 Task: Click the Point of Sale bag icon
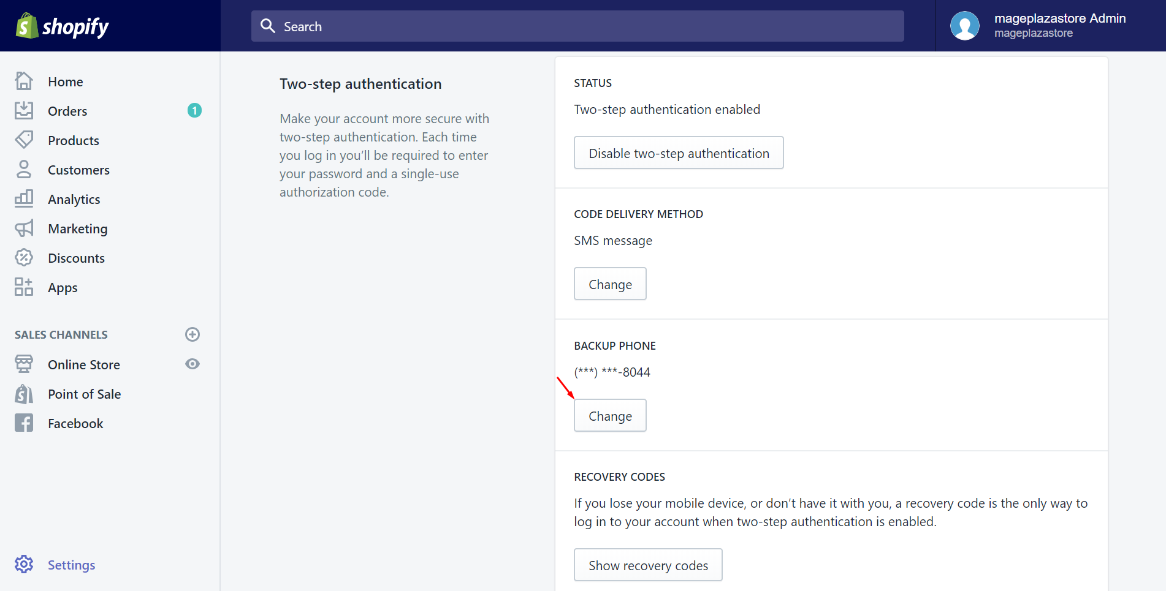24,393
